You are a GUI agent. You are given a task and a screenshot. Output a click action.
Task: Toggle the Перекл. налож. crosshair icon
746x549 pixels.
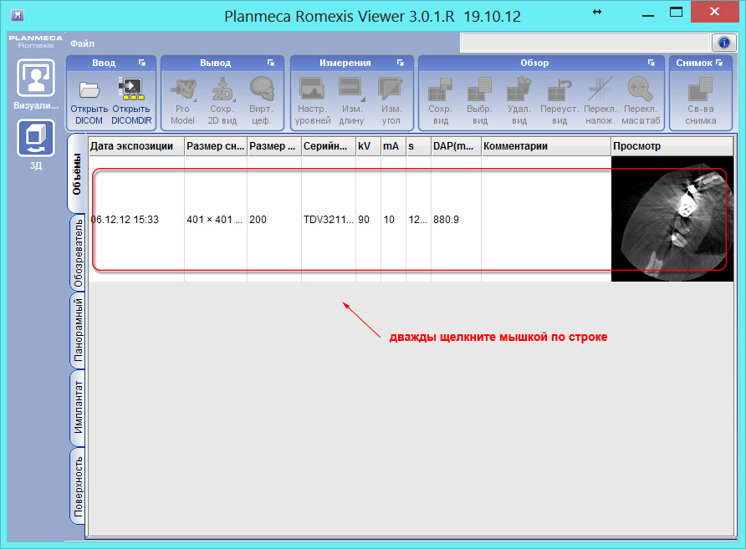pos(600,89)
